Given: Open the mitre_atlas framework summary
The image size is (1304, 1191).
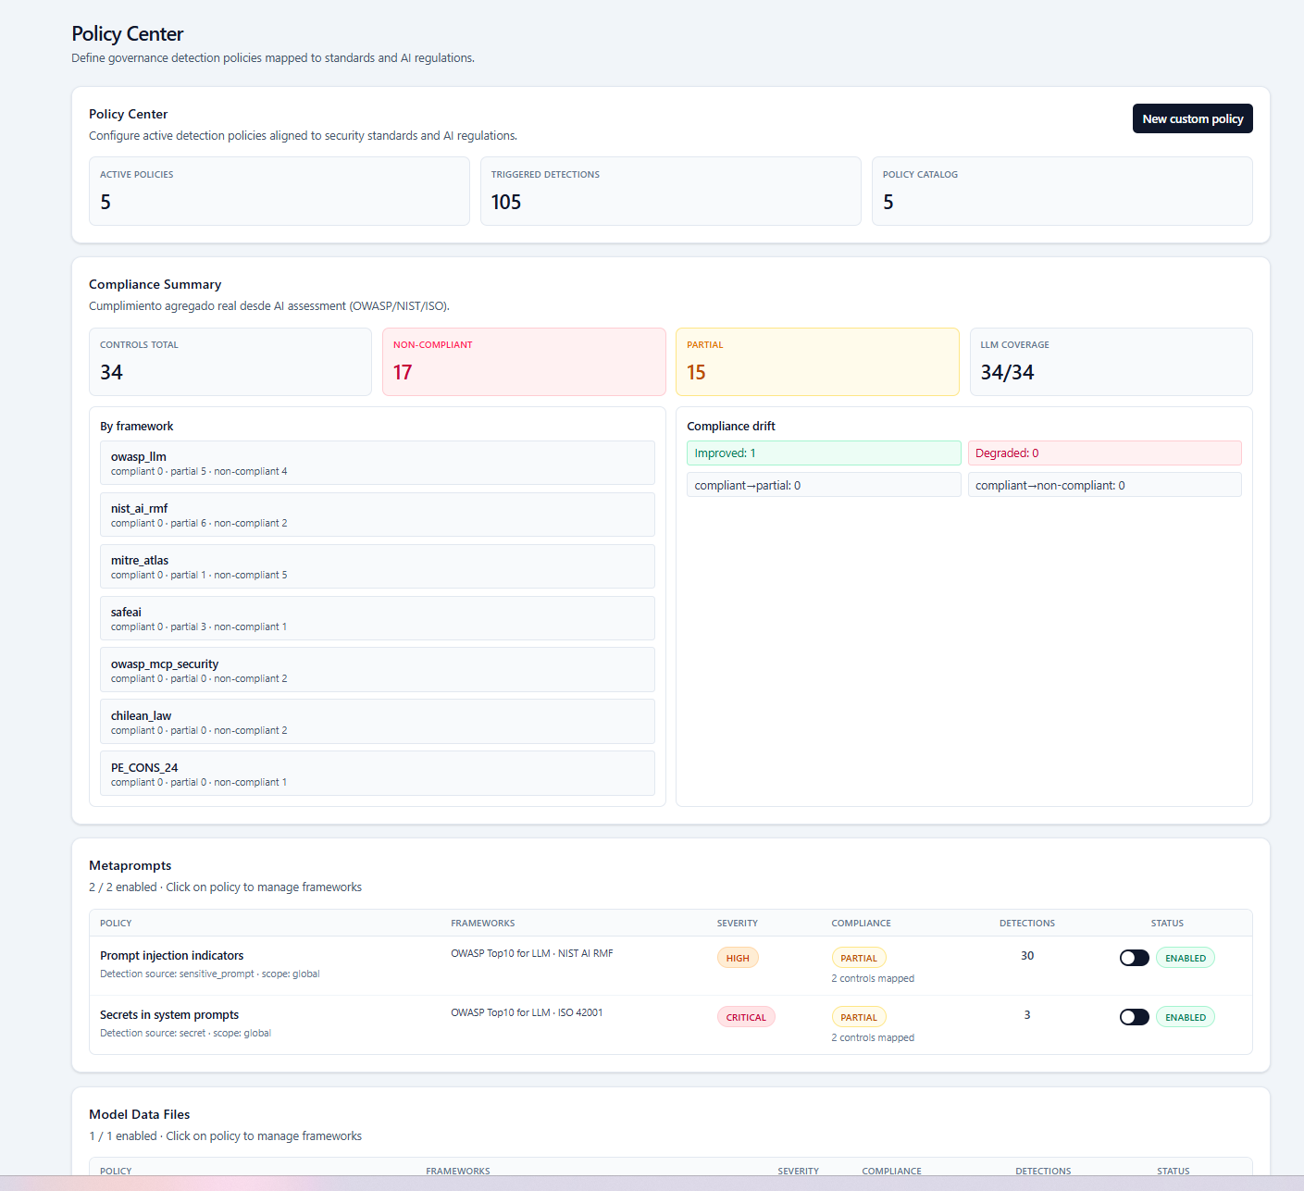Looking at the screenshot, I should (x=377, y=566).
